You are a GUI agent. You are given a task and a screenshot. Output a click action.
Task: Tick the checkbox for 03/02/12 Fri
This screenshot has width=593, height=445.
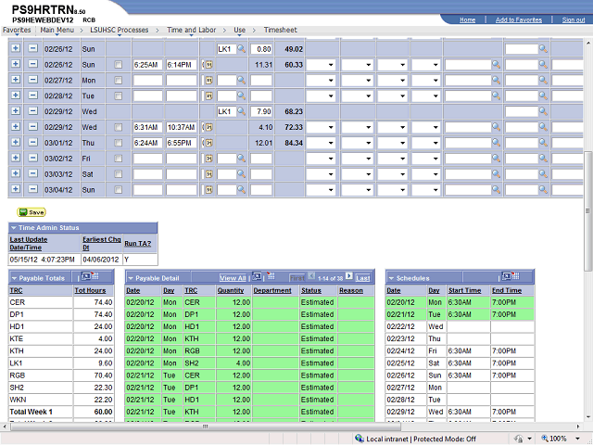tap(119, 159)
